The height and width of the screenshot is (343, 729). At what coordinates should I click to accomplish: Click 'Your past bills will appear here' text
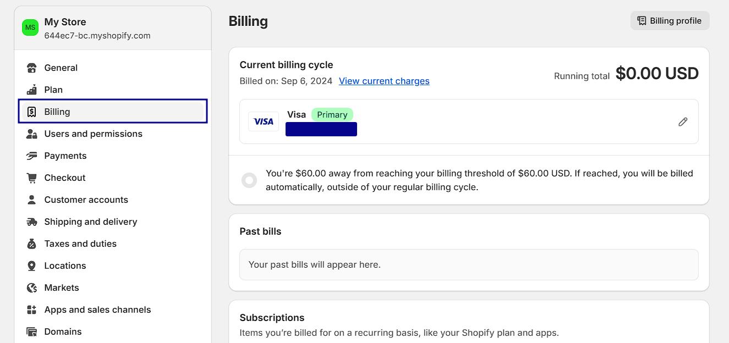[x=315, y=264]
